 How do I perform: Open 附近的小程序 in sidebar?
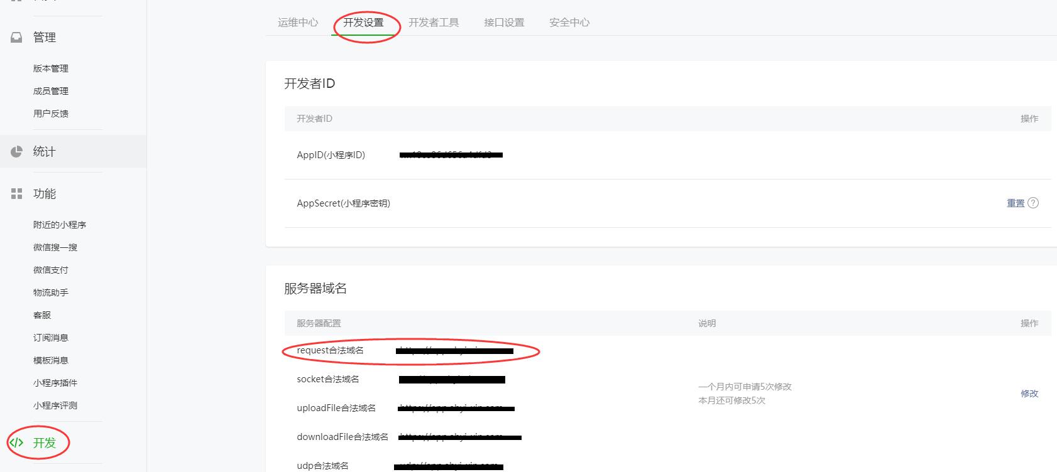point(60,225)
